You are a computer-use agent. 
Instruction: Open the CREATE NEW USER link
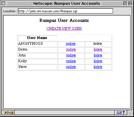pos(64,28)
